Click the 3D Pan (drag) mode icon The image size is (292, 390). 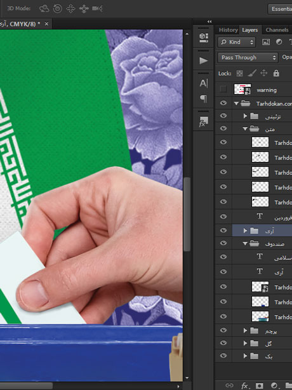click(x=70, y=9)
